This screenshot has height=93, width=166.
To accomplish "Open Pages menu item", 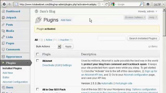I will coord(10,43).
